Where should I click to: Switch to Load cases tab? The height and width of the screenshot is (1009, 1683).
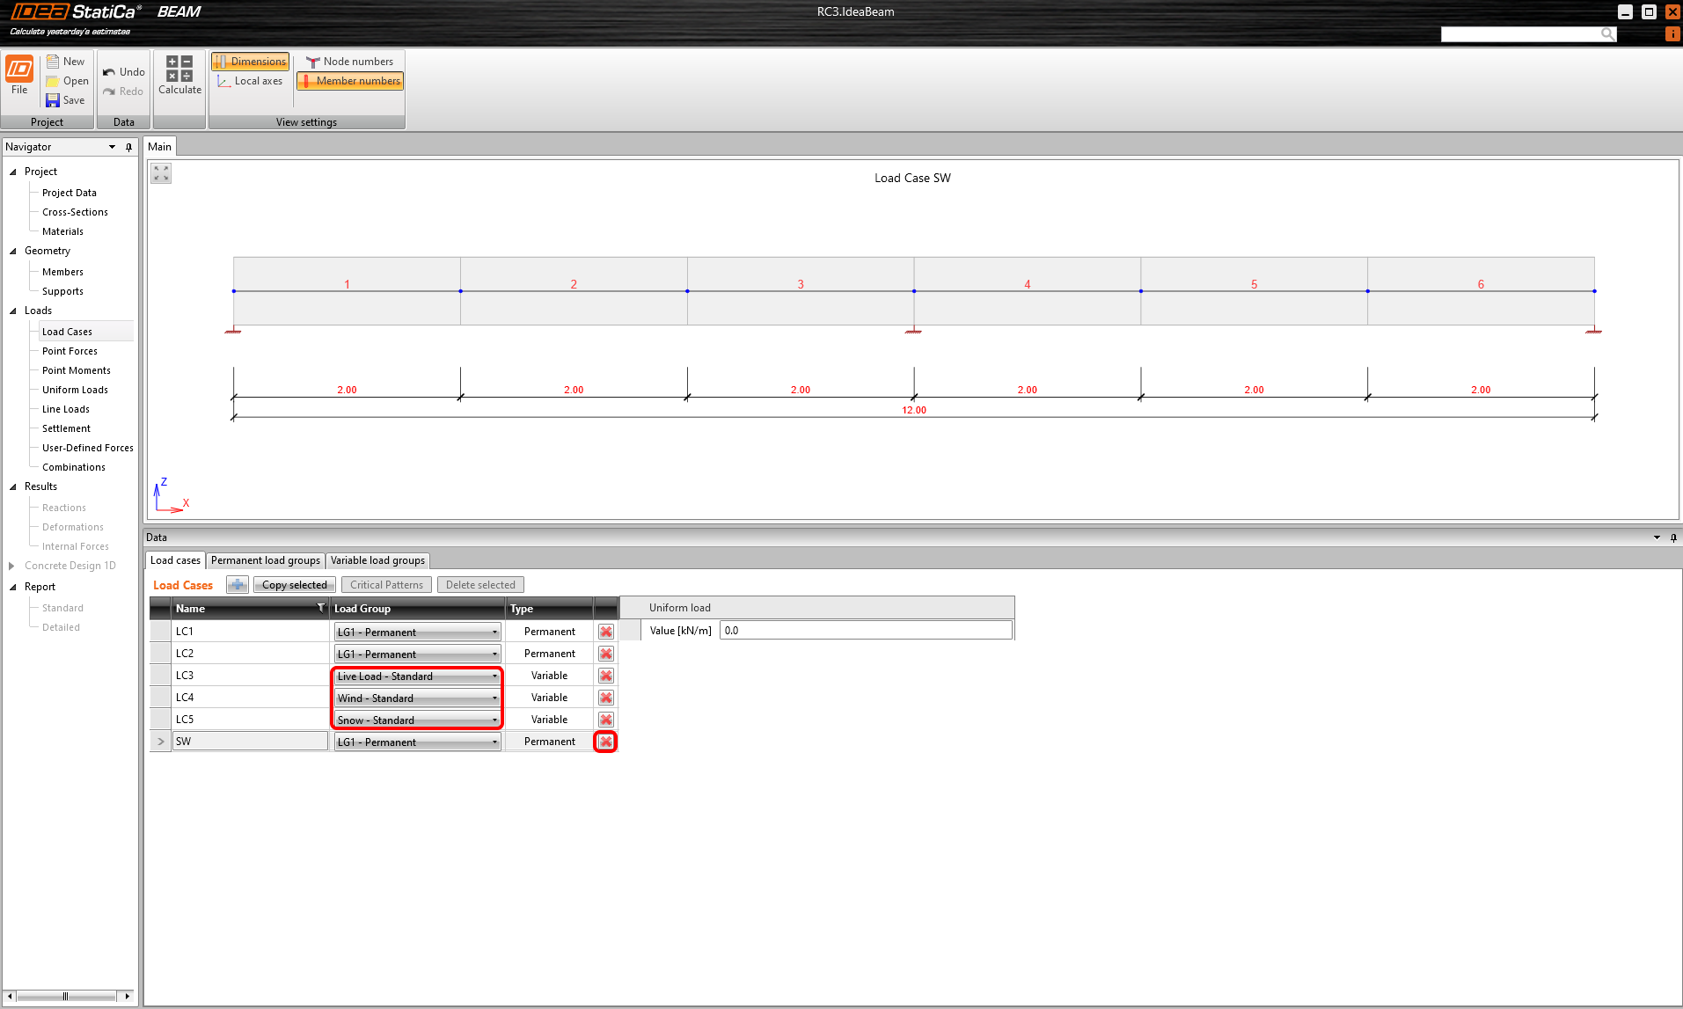(175, 560)
